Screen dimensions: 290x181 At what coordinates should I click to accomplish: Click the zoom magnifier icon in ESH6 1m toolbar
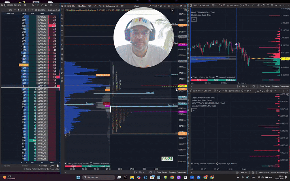pyautogui.click(x=226, y=91)
